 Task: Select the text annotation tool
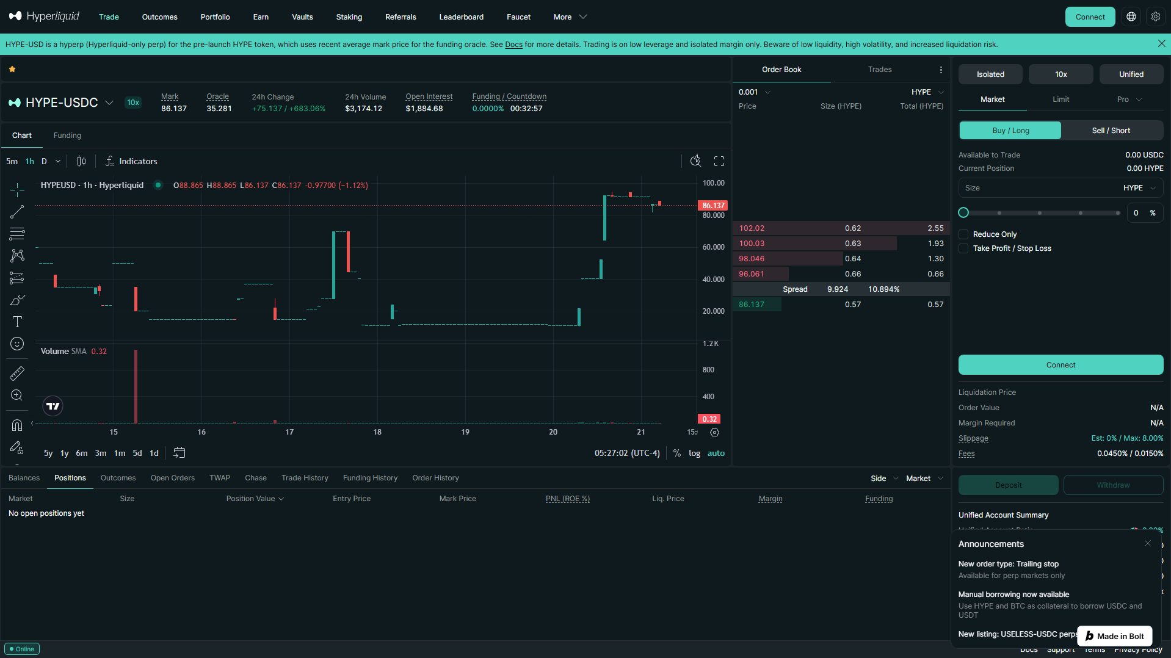pos(17,322)
